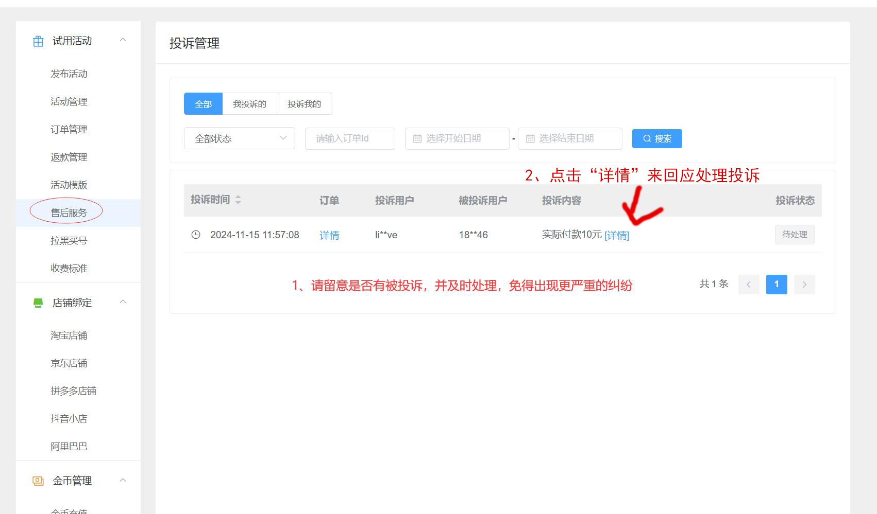Click the green shop icon beside 店铺绑定

(x=38, y=303)
